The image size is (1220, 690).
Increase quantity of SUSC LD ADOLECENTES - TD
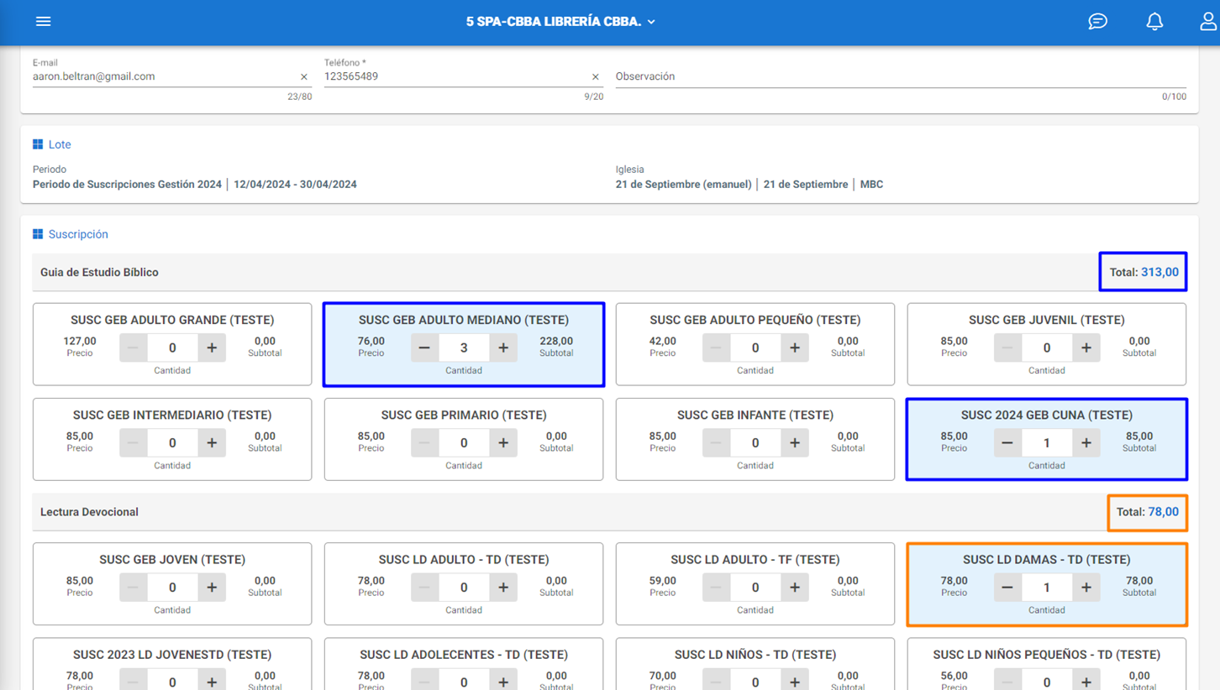coord(503,681)
